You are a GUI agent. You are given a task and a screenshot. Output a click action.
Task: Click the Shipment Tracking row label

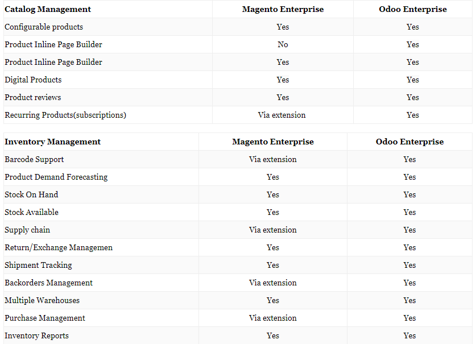point(38,265)
